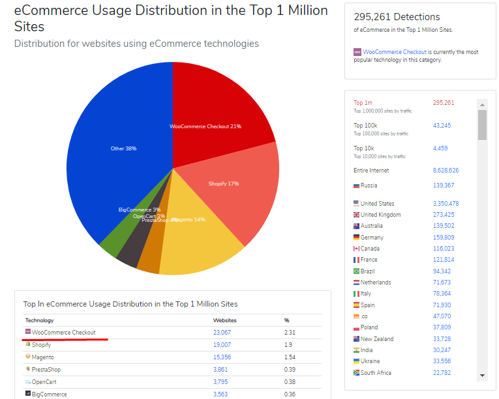The width and height of the screenshot is (499, 399).
Task: Click the .co domain icon
Action: pyautogui.click(x=356, y=316)
